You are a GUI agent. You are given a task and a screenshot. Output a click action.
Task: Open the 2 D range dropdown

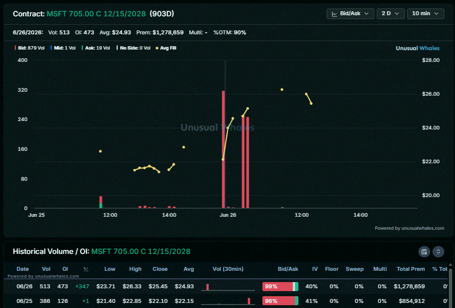click(x=391, y=14)
